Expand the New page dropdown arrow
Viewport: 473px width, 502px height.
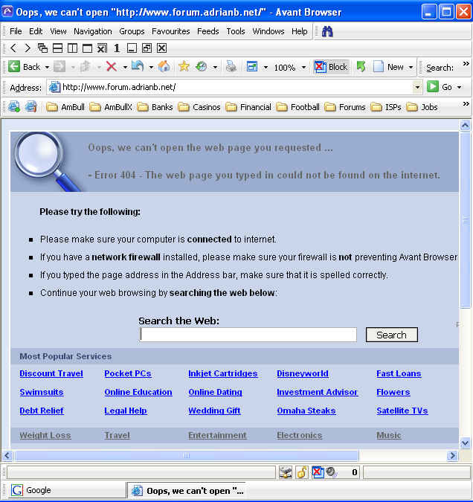click(411, 67)
